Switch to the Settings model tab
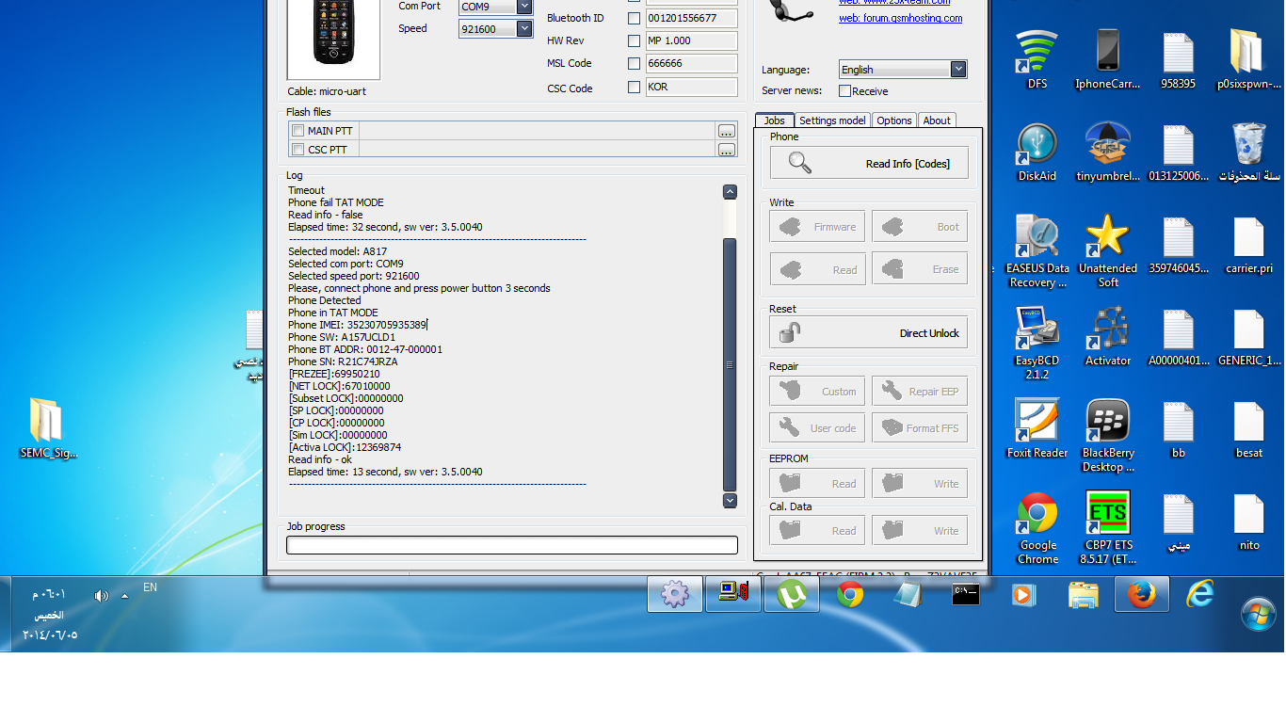 (x=832, y=120)
